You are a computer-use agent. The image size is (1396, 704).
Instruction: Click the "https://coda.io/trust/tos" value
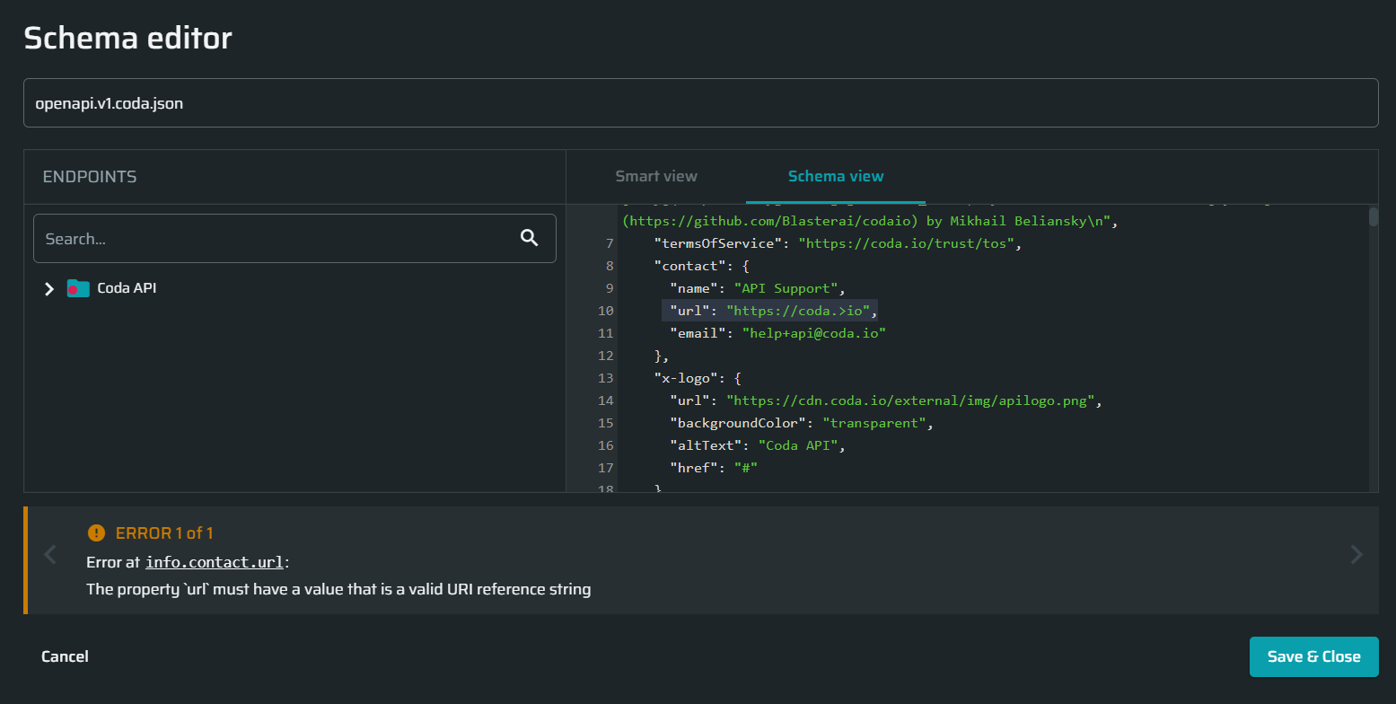point(906,243)
